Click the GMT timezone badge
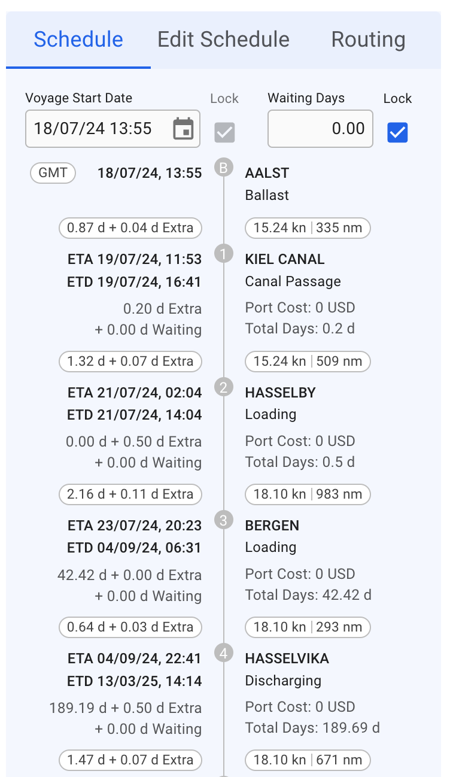Image resolution: width=450 pixels, height=777 pixels. point(53,174)
